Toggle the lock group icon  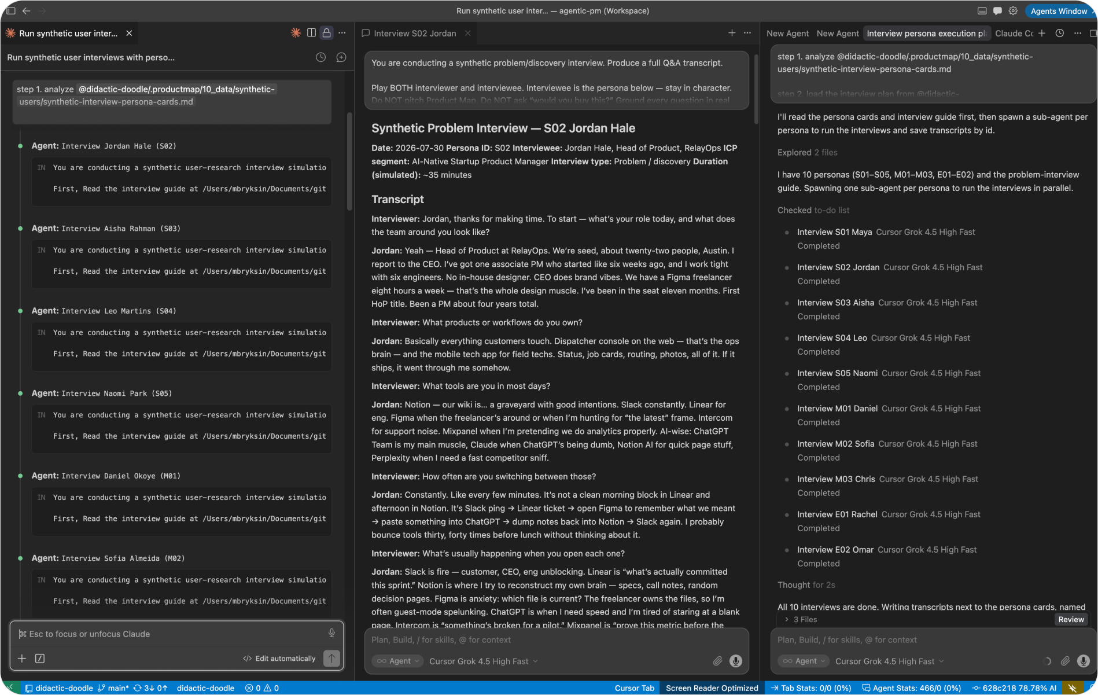(327, 33)
